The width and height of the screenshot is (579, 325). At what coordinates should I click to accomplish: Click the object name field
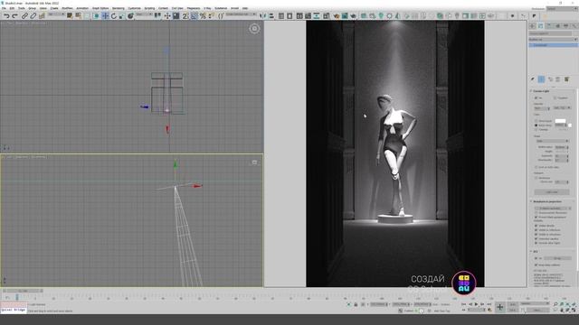pyautogui.click(x=550, y=33)
